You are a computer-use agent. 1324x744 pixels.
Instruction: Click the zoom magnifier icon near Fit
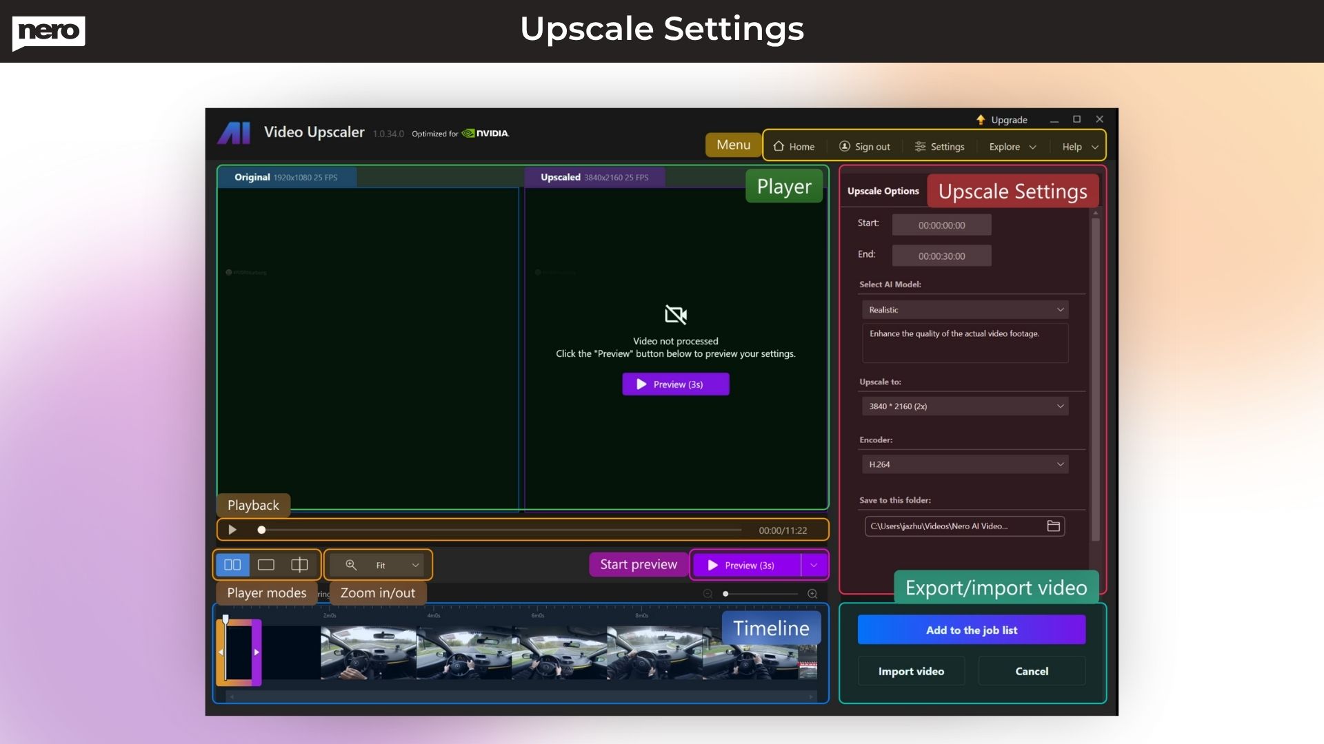point(352,564)
